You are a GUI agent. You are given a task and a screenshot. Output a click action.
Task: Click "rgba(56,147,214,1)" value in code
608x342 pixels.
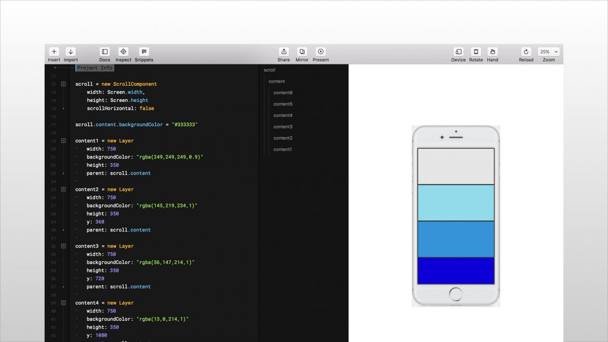[166, 262]
